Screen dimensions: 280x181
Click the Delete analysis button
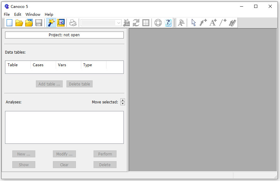tap(105, 165)
